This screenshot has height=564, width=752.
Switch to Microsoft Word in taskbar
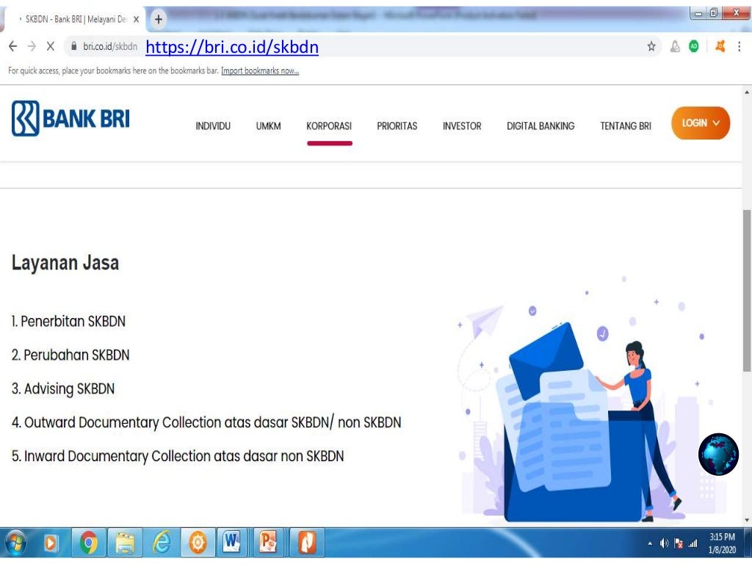(x=232, y=543)
